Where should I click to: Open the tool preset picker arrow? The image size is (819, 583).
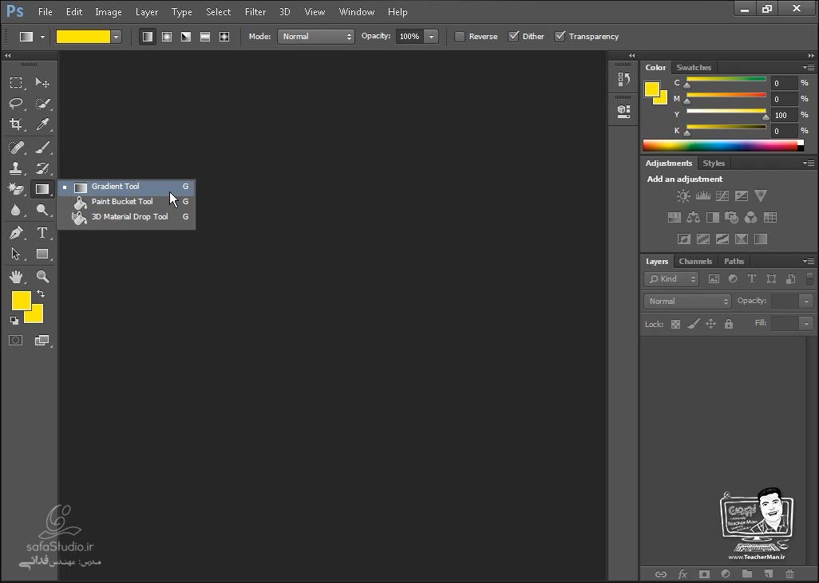(42, 37)
